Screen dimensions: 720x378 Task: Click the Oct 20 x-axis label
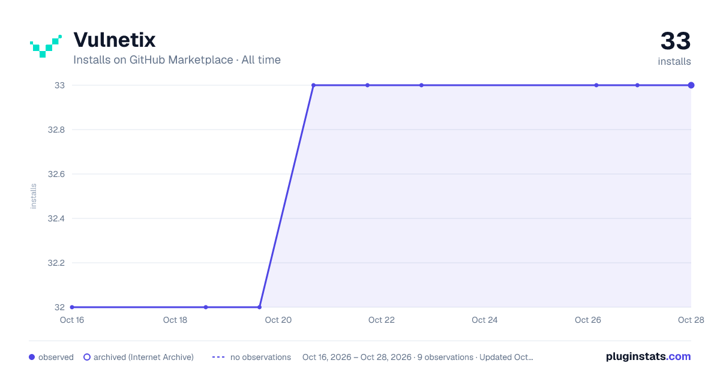pyautogui.click(x=278, y=320)
